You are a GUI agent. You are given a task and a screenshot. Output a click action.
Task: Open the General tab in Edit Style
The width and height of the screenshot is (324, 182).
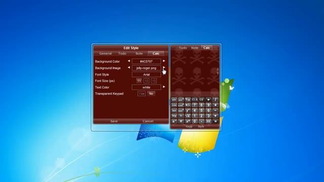105,54
